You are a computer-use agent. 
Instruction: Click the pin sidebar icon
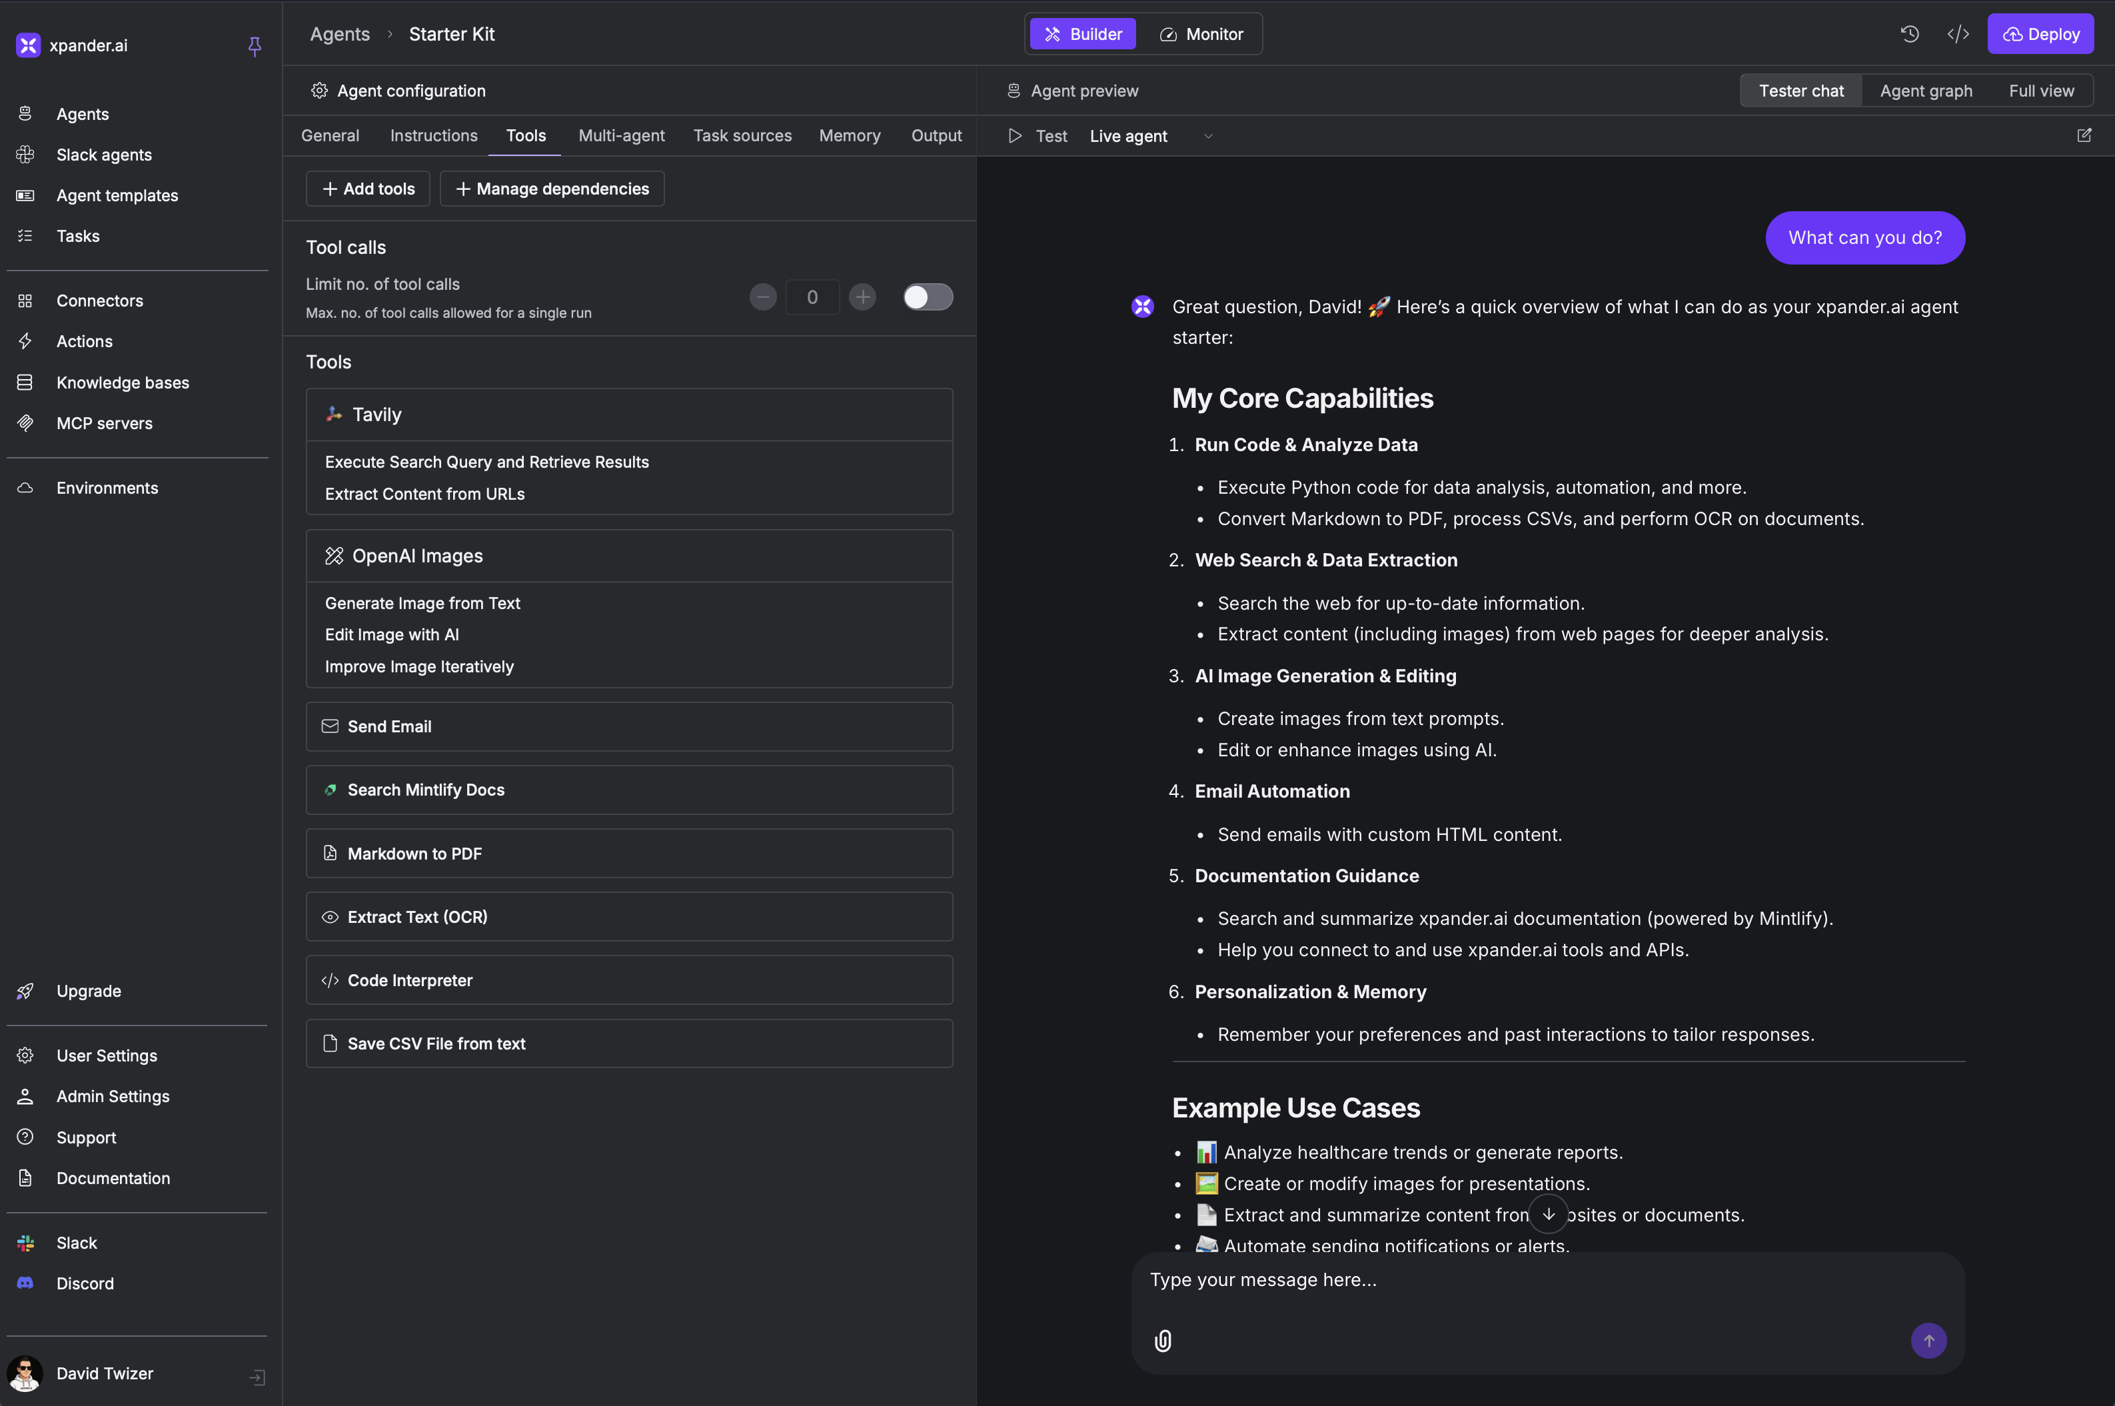(x=255, y=46)
